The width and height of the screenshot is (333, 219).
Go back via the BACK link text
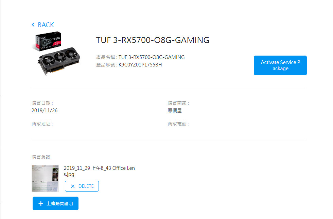pyautogui.click(x=46, y=25)
